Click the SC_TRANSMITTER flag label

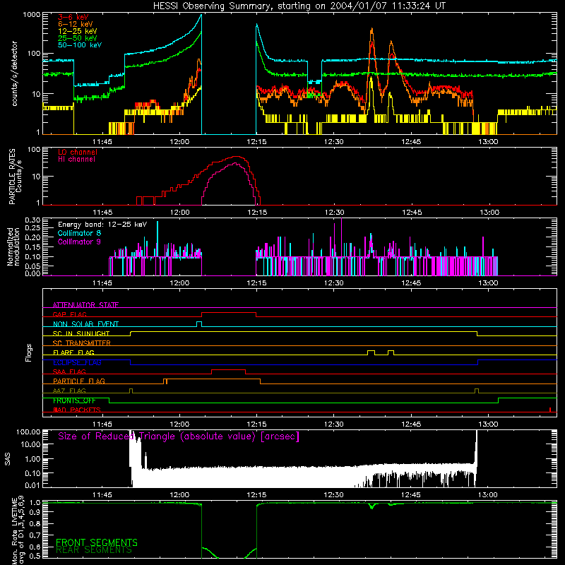pos(81,343)
